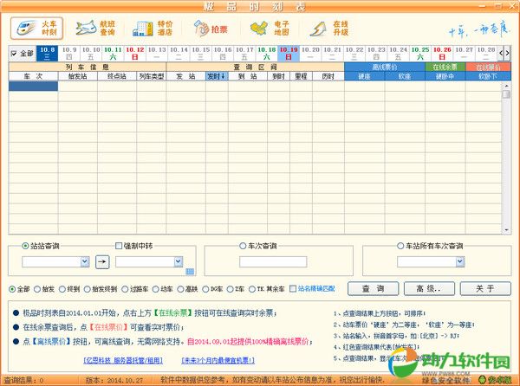
Task: Select the 车次查询 radio button
Action: tap(243, 246)
